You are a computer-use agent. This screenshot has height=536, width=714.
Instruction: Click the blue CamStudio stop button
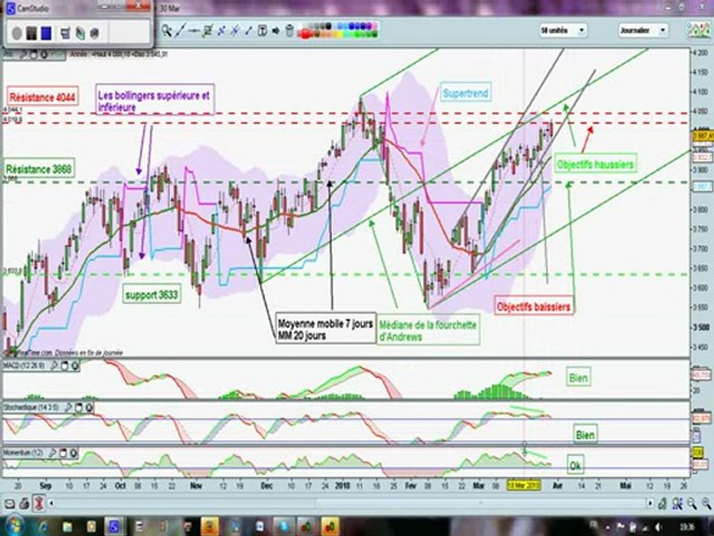(46, 33)
